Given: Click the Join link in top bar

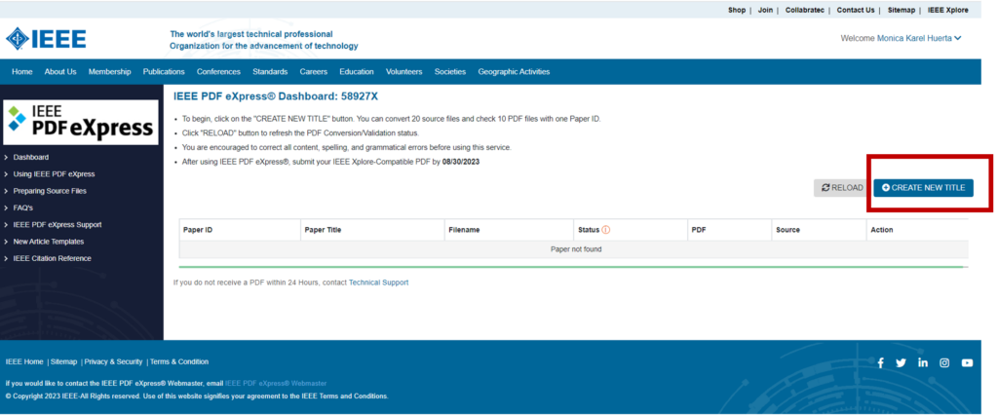Looking at the screenshot, I should pyautogui.click(x=765, y=10).
